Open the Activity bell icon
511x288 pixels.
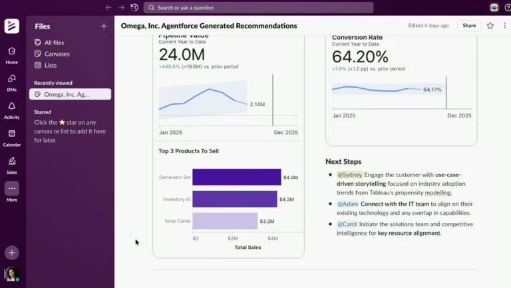12,109
